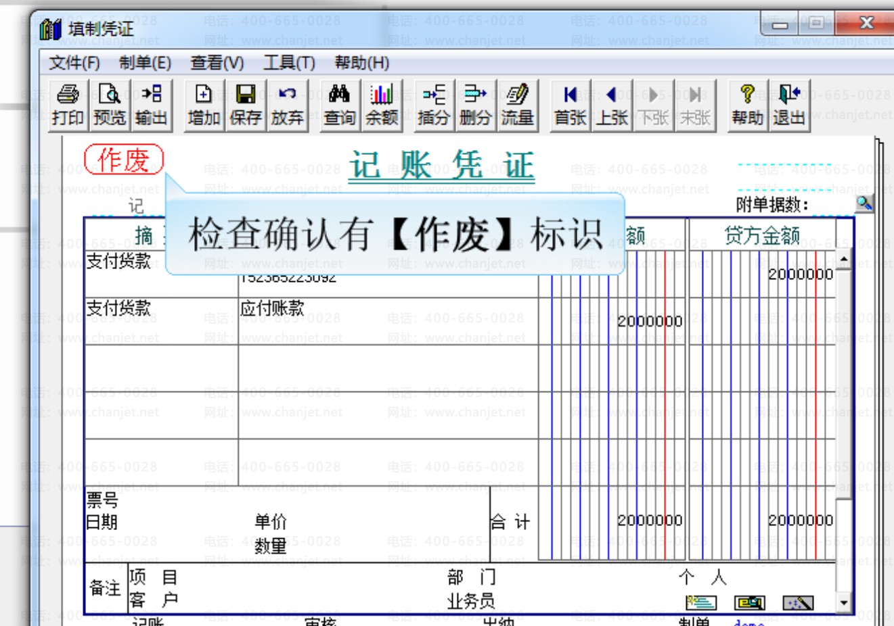Open 帮助 help toolbar icon

pos(747,105)
